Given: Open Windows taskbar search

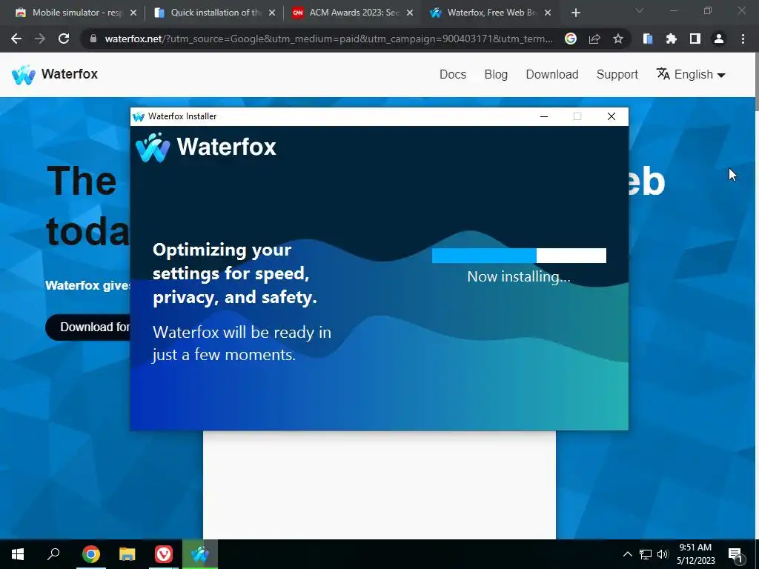Looking at the screenshot, I should click(53, 554).
